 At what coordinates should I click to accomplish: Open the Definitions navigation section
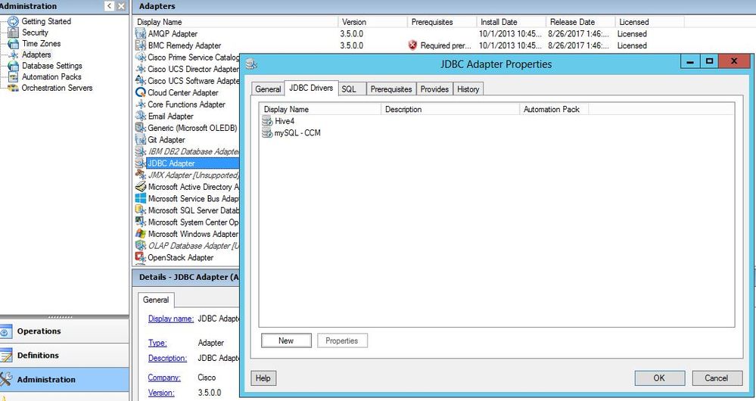point(64,355)
